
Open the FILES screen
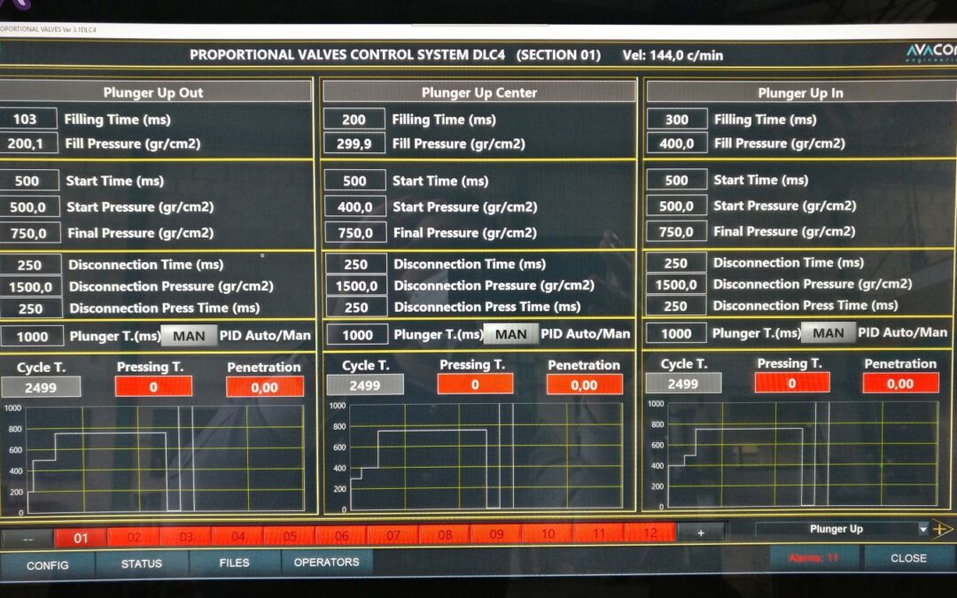click(x=234, y=563)
